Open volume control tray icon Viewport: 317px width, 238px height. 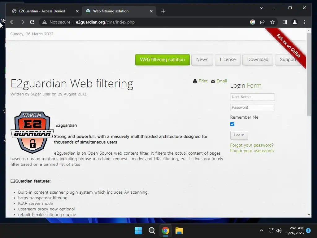(x=279, y=231)
